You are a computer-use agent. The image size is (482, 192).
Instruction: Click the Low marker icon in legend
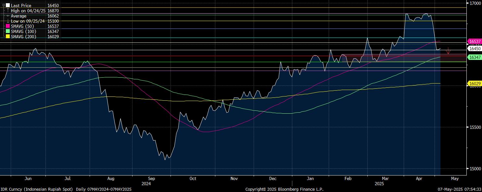(8, 21)
